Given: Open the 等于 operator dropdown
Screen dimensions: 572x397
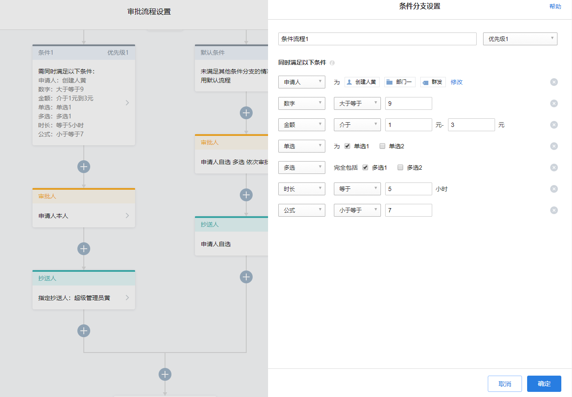Looking at the screenshot, I should pos(357,189).
